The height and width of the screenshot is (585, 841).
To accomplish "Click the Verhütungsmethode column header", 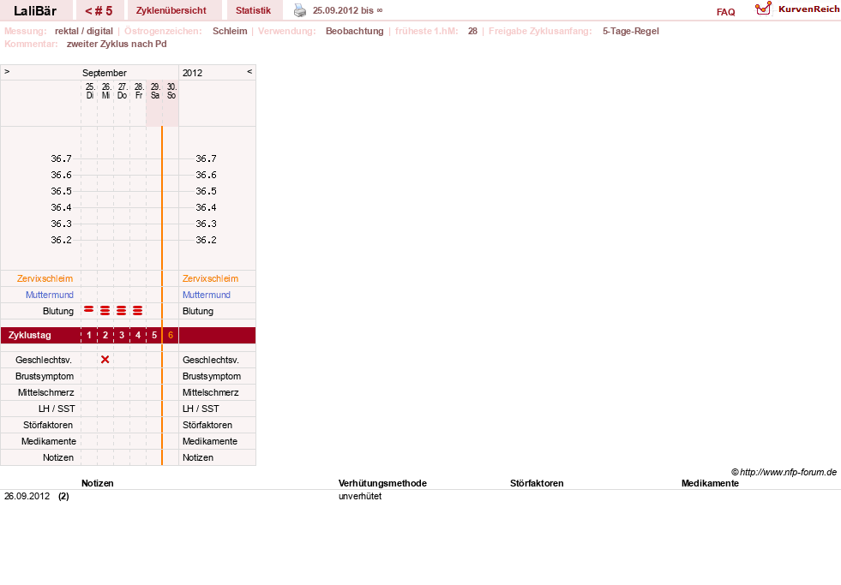I will pyautogui.click(x=382, y=483).
